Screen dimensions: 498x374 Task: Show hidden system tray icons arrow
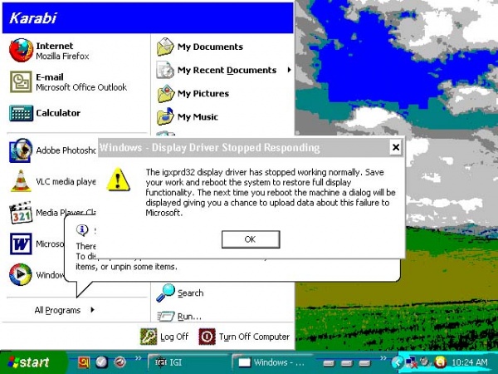pyautogui.click(x=397, y=362)
